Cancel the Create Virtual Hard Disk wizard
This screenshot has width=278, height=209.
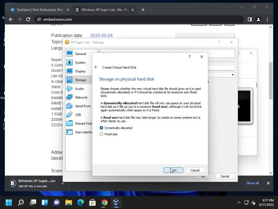(x=195, y=170)
